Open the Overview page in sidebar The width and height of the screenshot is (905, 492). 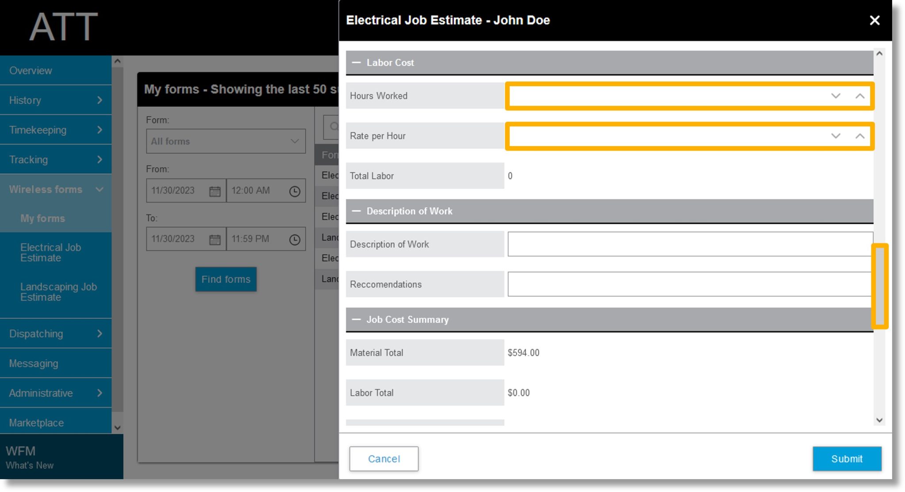(x=56, y=71)
